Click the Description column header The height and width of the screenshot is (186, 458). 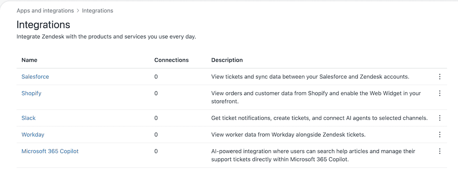[227, 60]
